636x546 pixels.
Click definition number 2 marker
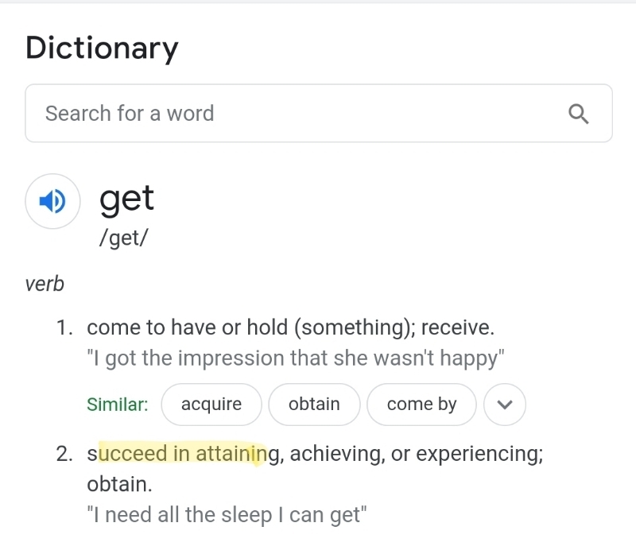tap(64, 454)
